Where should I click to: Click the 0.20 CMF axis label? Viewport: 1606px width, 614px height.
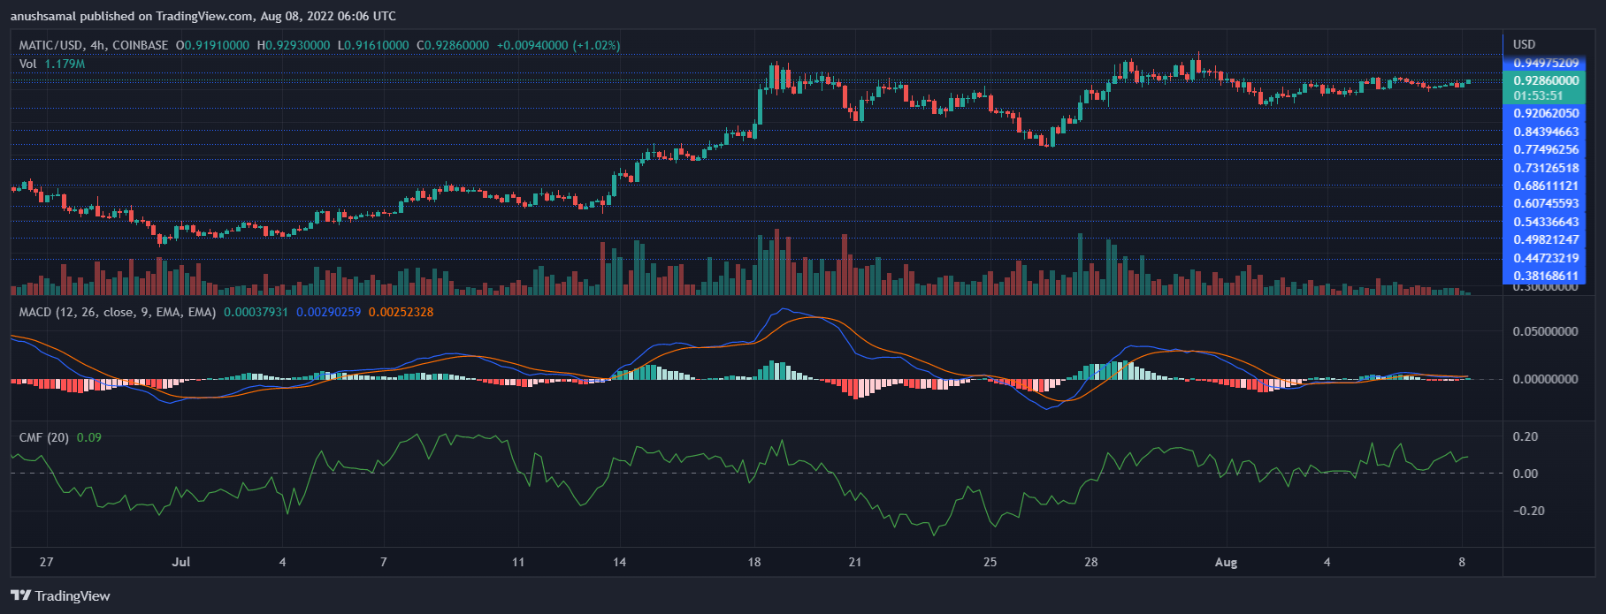[1526, 436]
